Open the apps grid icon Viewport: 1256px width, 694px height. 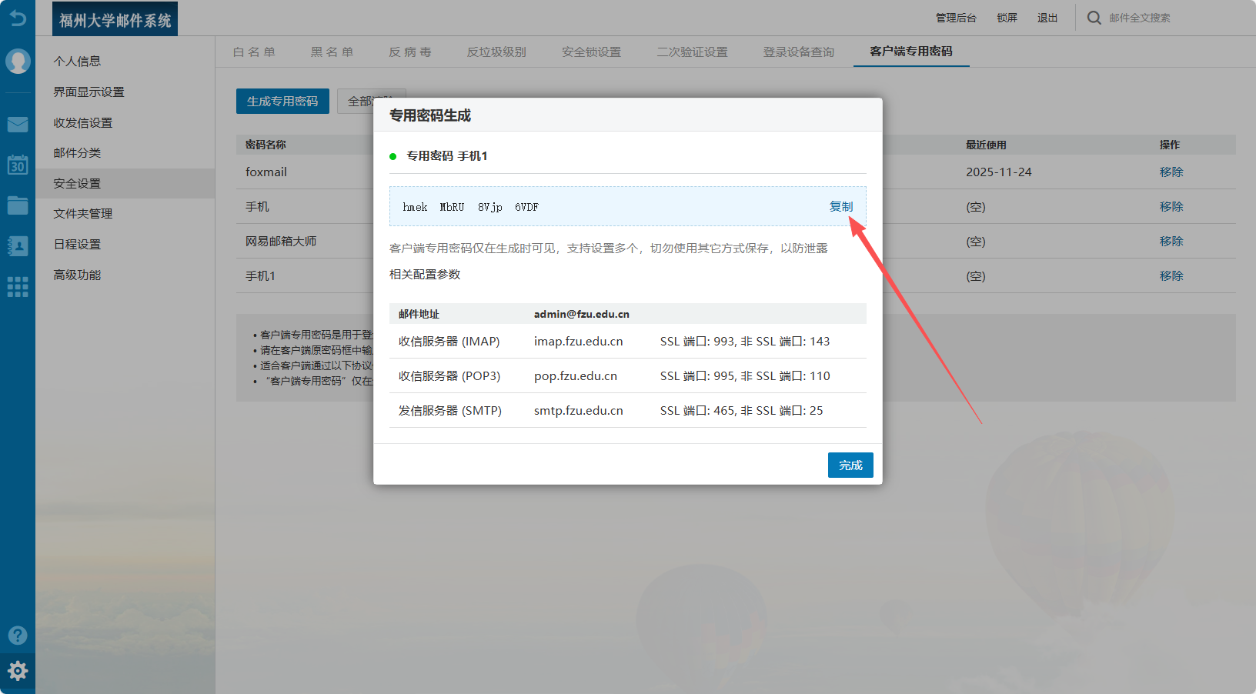click(18, 287)
